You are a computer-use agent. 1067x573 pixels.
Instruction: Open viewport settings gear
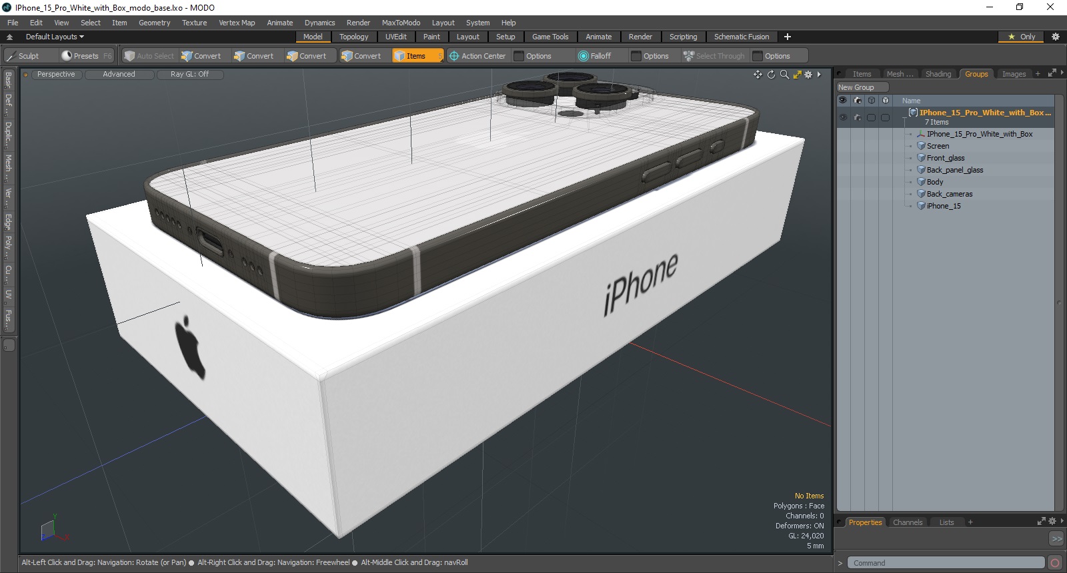tap(808, 75)
